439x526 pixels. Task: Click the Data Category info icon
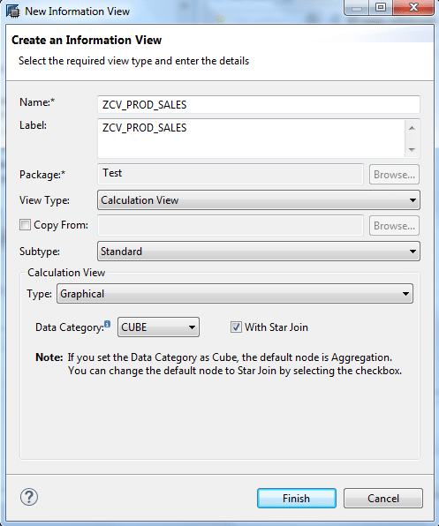(x=107, y=324)
